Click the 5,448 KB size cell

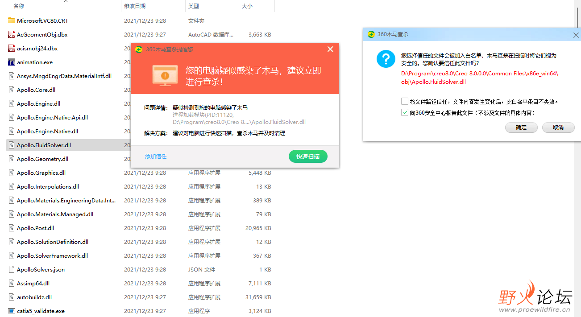click(260, 173)
